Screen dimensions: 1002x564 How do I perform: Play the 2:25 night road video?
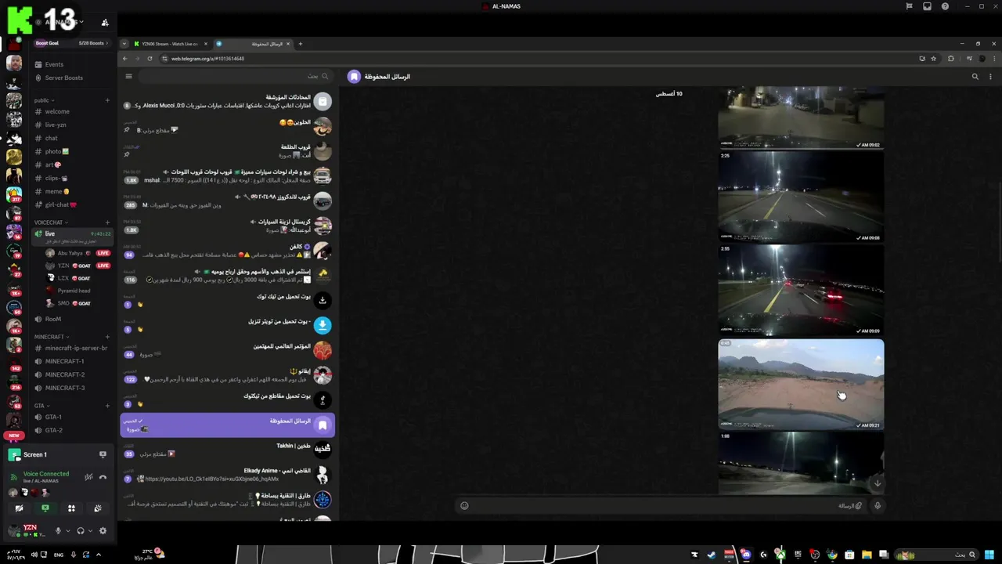click(x=801, y=197)
